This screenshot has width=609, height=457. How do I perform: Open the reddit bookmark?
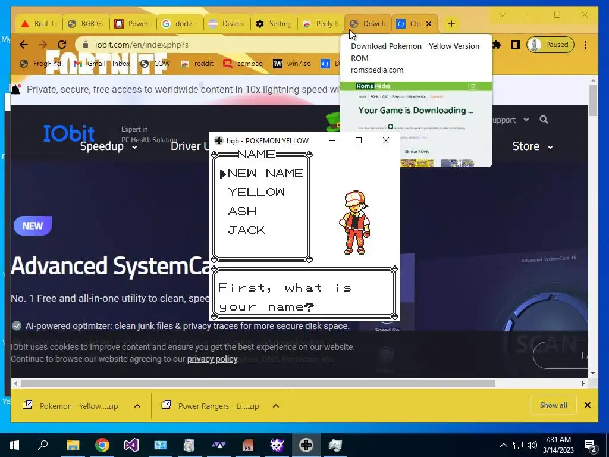[x=197, y=63]
